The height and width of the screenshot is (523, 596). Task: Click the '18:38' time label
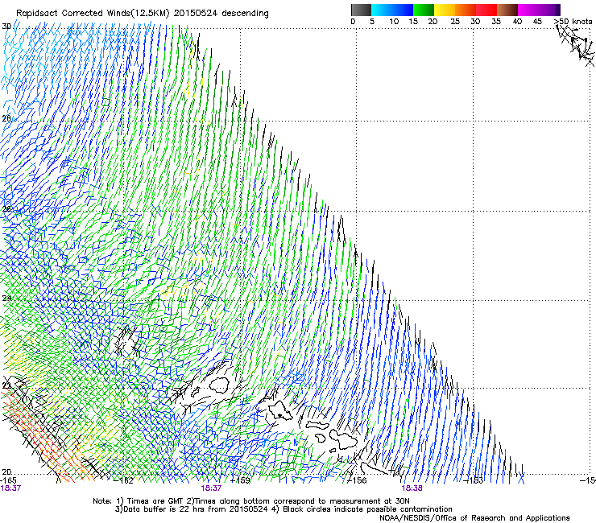[x=412, y=488]
